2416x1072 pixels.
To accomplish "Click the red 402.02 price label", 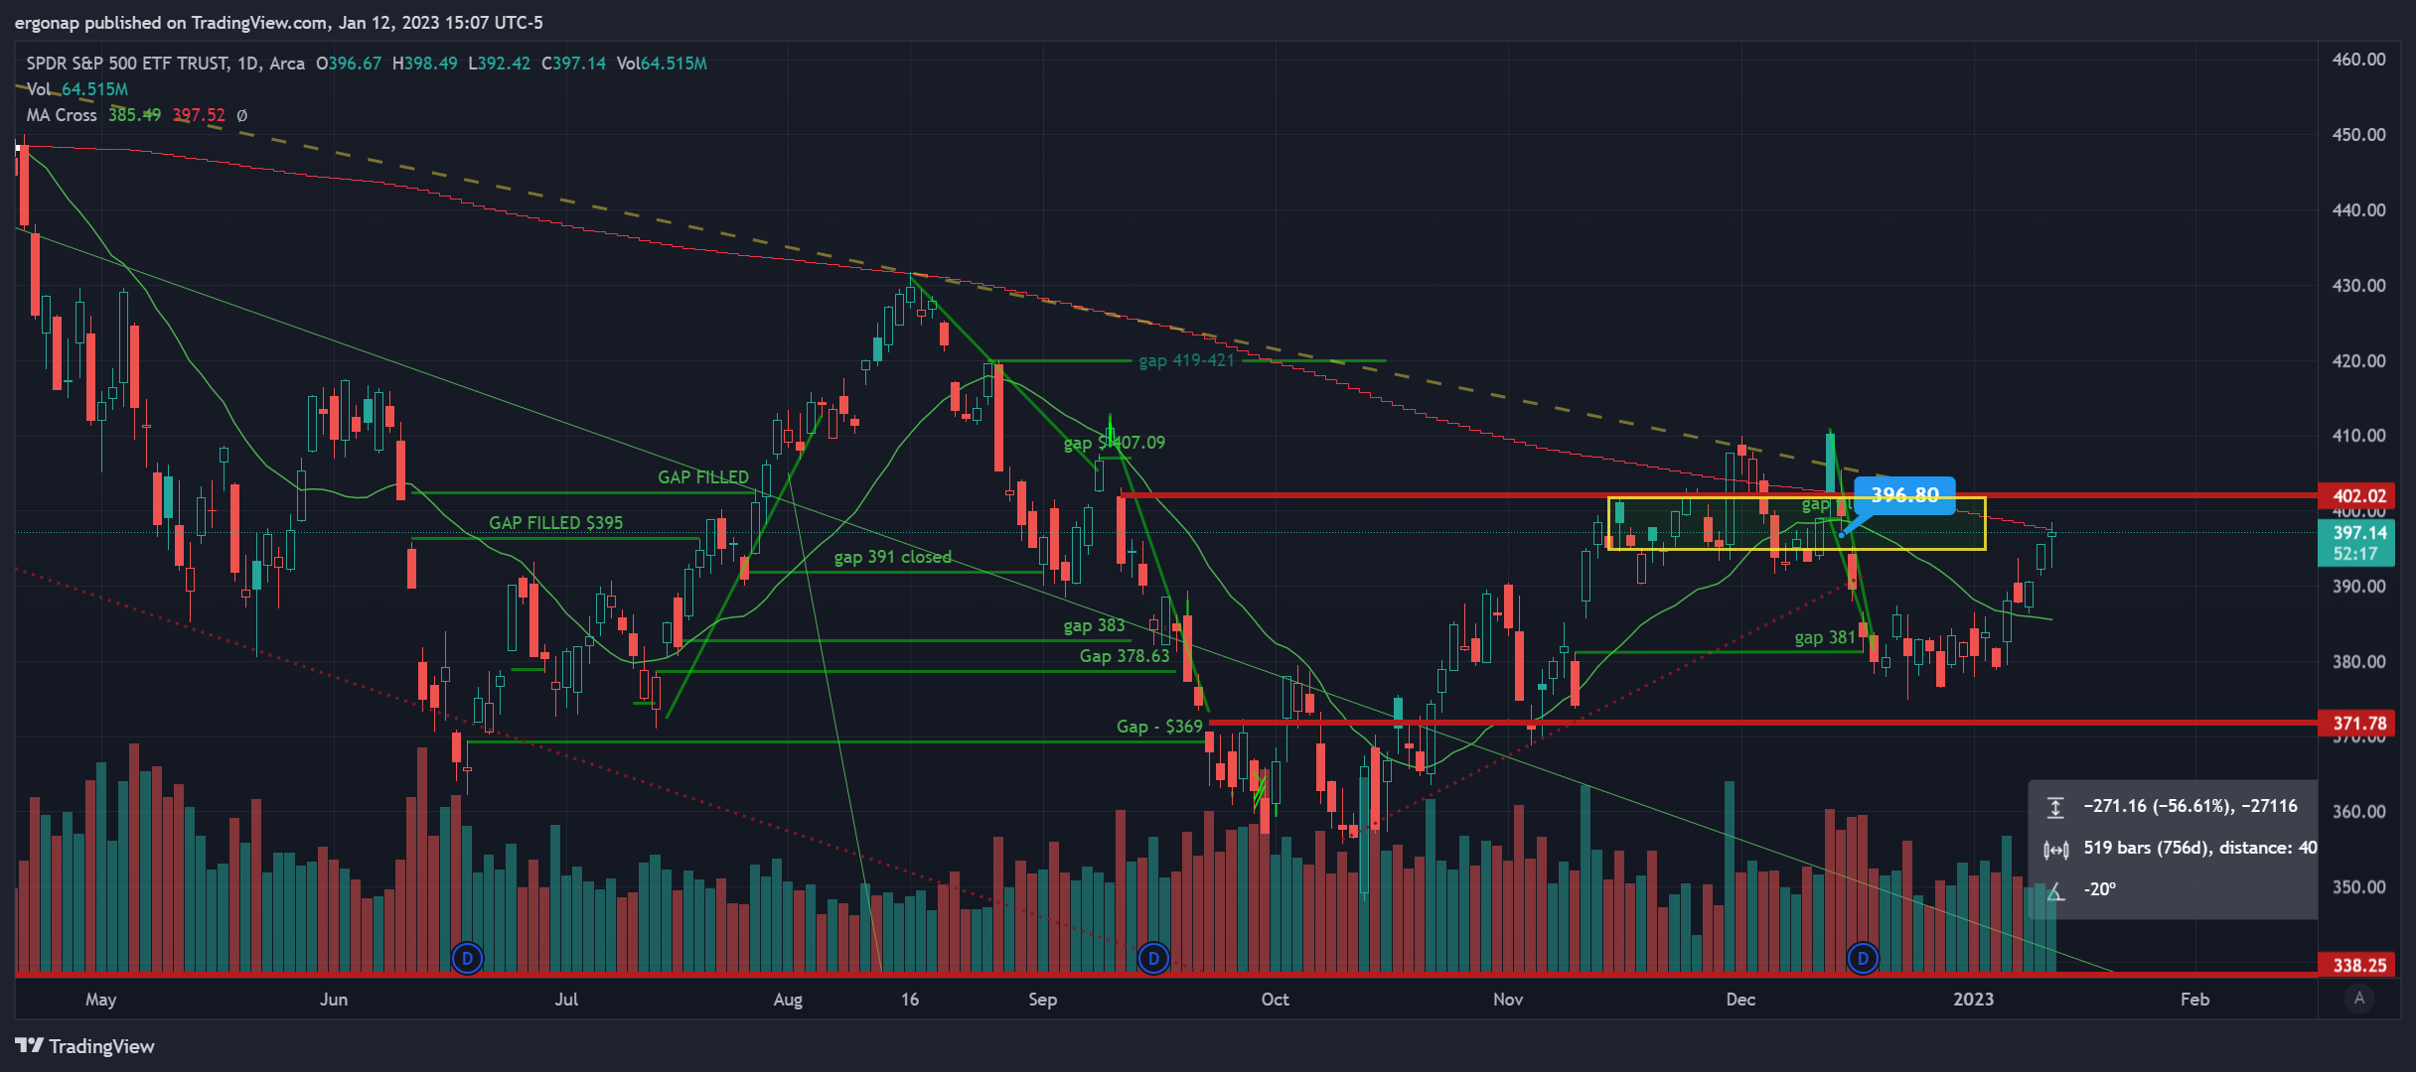I will coord(2359,496).
